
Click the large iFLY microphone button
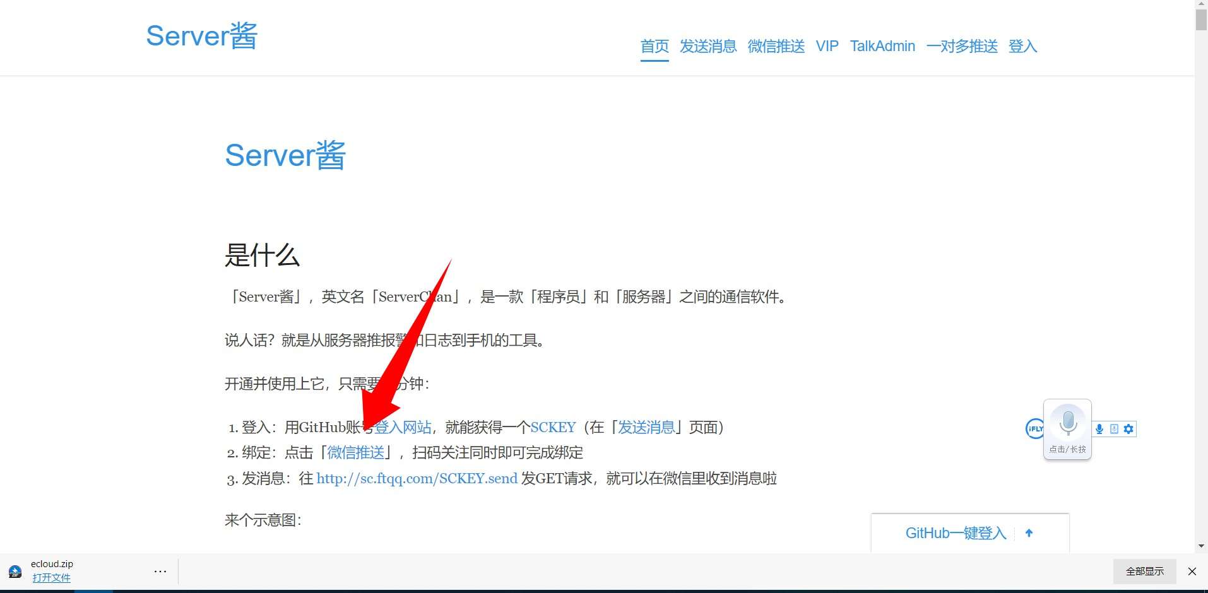point(1067,429)
